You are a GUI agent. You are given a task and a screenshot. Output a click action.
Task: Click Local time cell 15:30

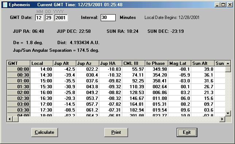(42, 87)
